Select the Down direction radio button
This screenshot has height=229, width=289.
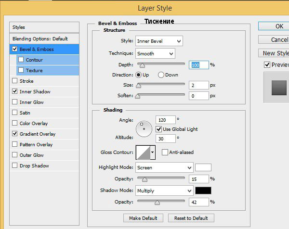(161, 75)
